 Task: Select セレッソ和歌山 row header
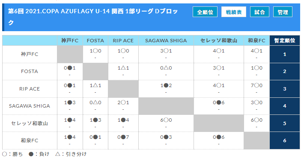click(30, 123)
